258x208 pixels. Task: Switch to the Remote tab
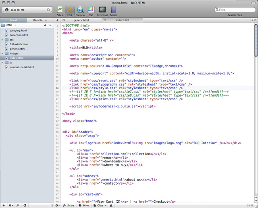point(40,20)
